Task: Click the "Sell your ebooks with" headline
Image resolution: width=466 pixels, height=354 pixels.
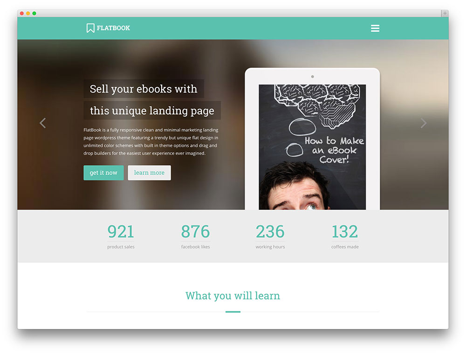Action: click(144, 89)
